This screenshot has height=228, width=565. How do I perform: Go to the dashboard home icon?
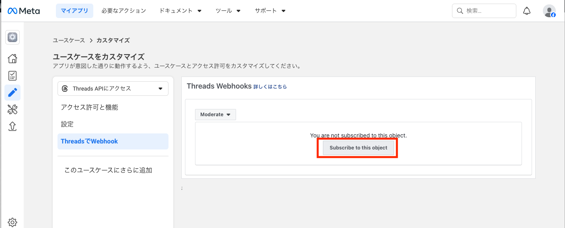pyautogui.click(x=12, y=59)
